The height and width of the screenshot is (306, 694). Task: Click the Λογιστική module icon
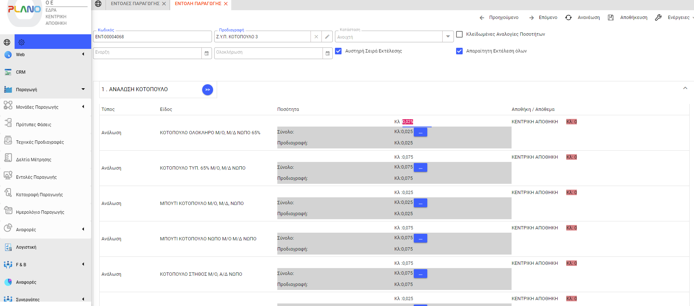8,247
